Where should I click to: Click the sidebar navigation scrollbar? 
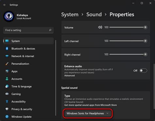coord(56,78)
